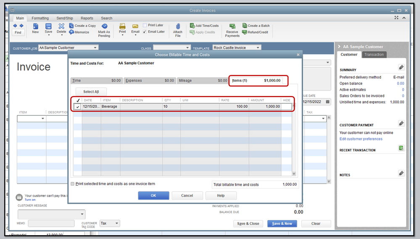Image resolution: width=420 pixels, height=239 pixels.
Task: Close Choose Billable Time and Costs dialog
Action: tap(298, 55)
